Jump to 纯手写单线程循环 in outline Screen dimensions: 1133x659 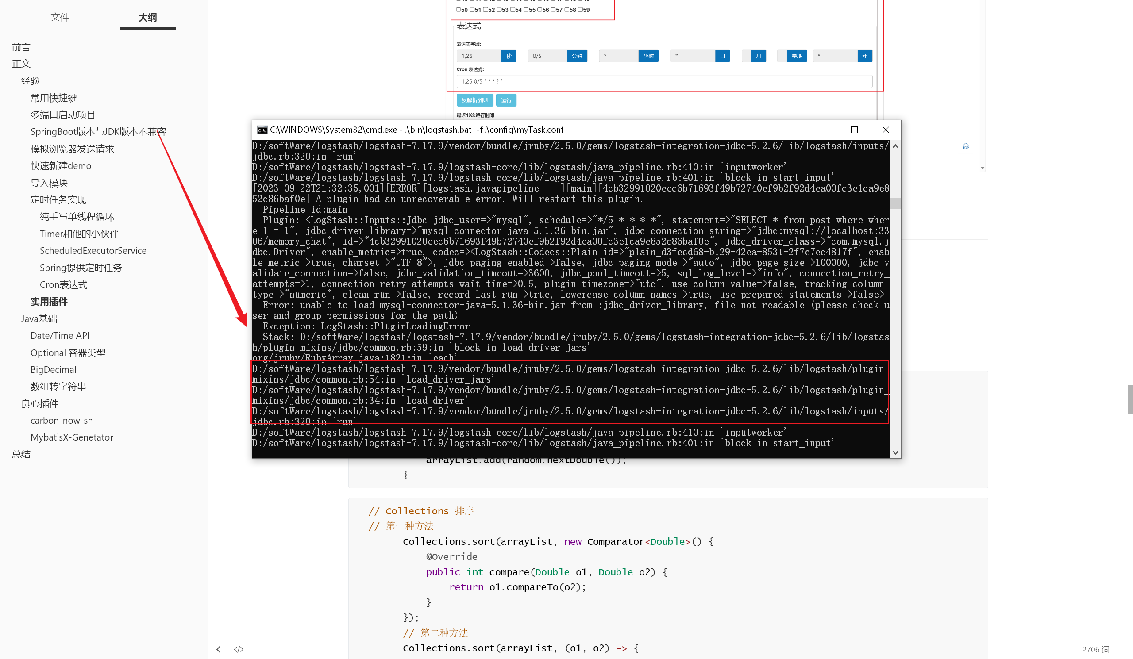point(77,217)
